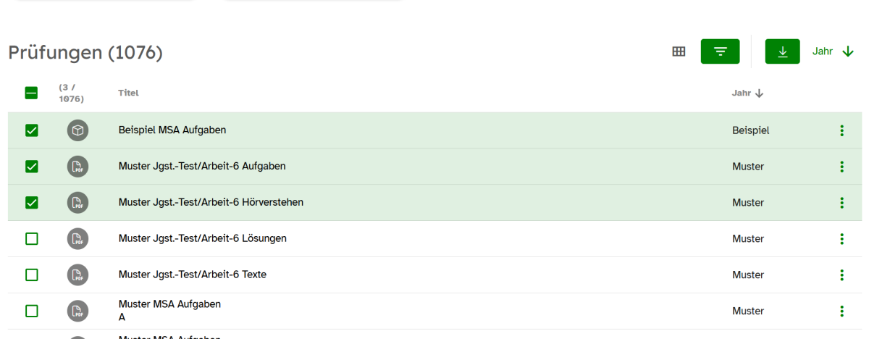
Task: Open sort dropdown labeled Jahr at top right
Action: coord(833,51)
